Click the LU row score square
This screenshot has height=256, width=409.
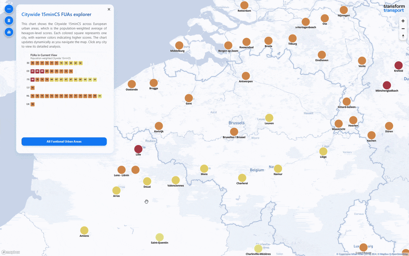[32, 87]
